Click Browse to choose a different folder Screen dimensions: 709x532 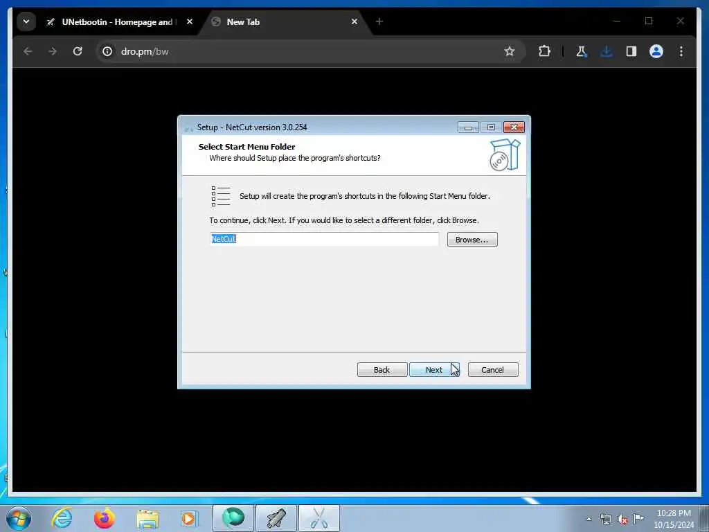click(x=472, y=239)
